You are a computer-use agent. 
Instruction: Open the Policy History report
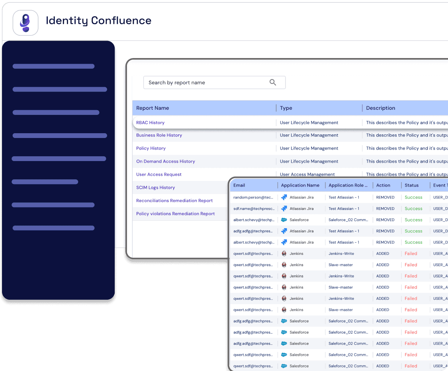pos(151,148)
